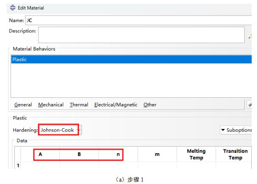Open the Thermal menu
Screen dimensions: 257x184
click(79, 105)
